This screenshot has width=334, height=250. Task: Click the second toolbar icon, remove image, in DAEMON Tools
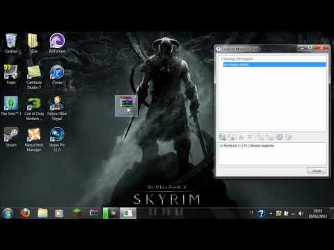(231, 137)
